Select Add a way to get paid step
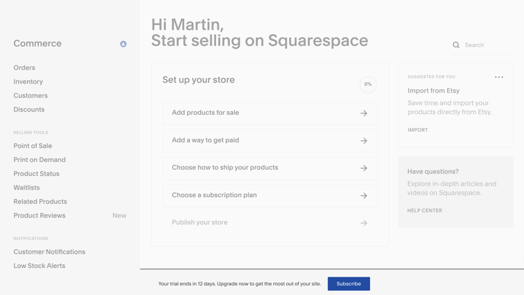Screen dimensions: 524x295 [270, 141]
